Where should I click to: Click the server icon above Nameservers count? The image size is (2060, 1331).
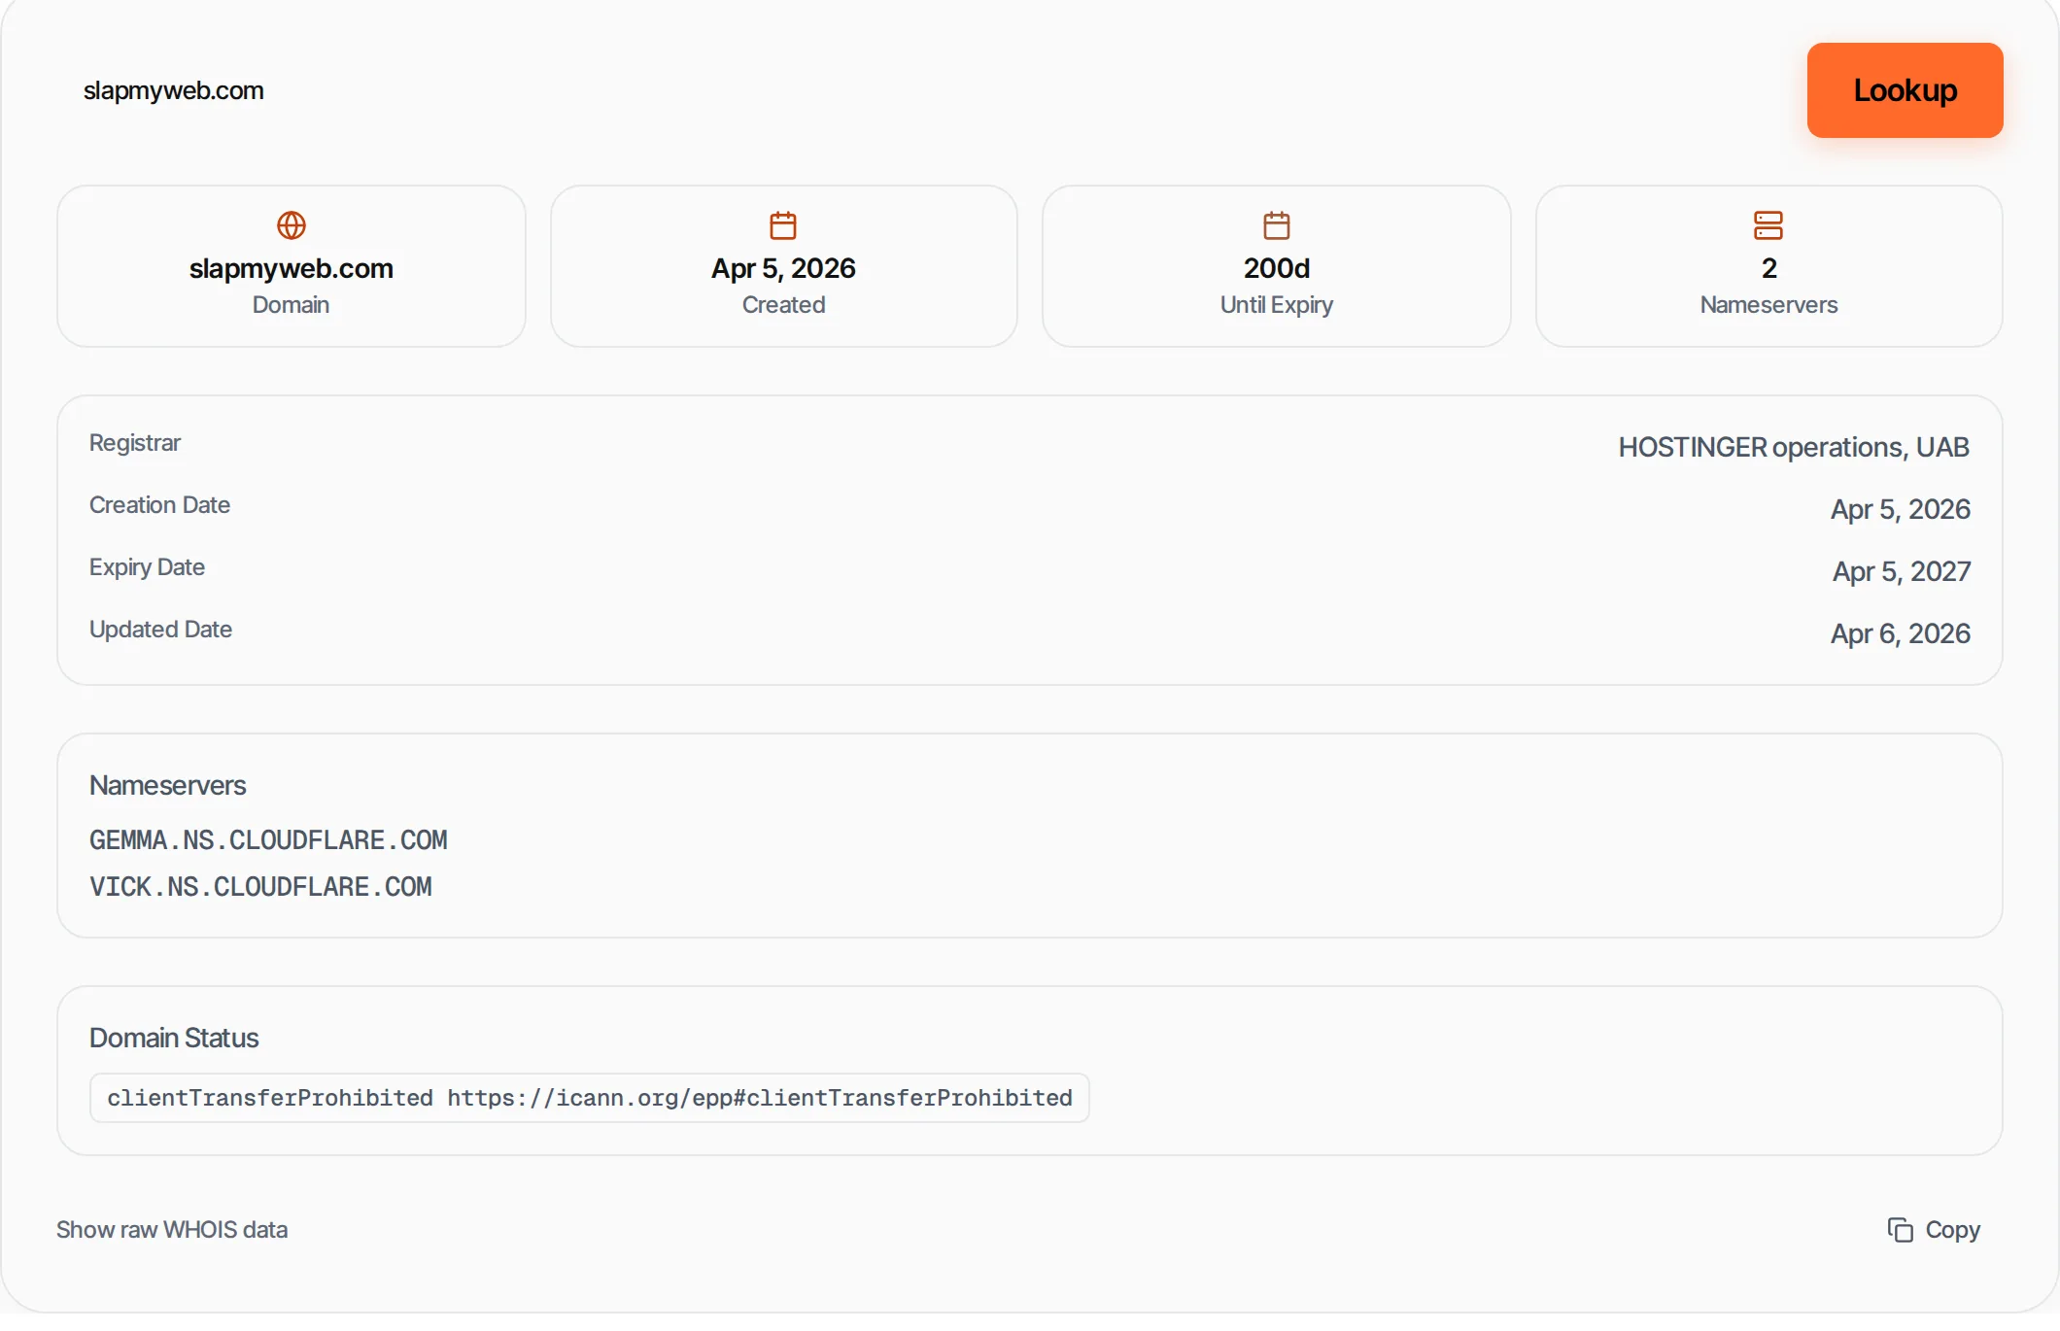point(1768,225)
